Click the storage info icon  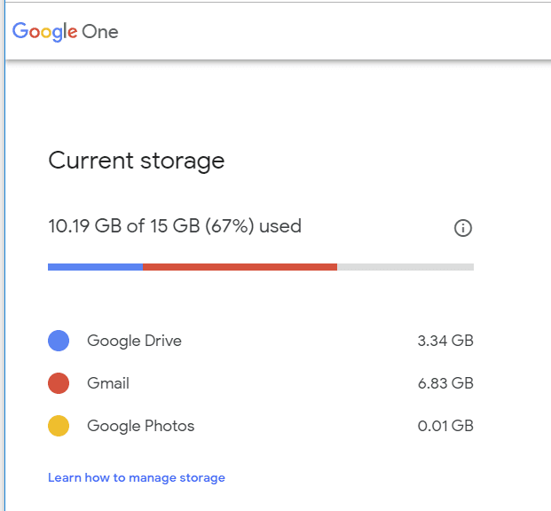click(463, 228)
